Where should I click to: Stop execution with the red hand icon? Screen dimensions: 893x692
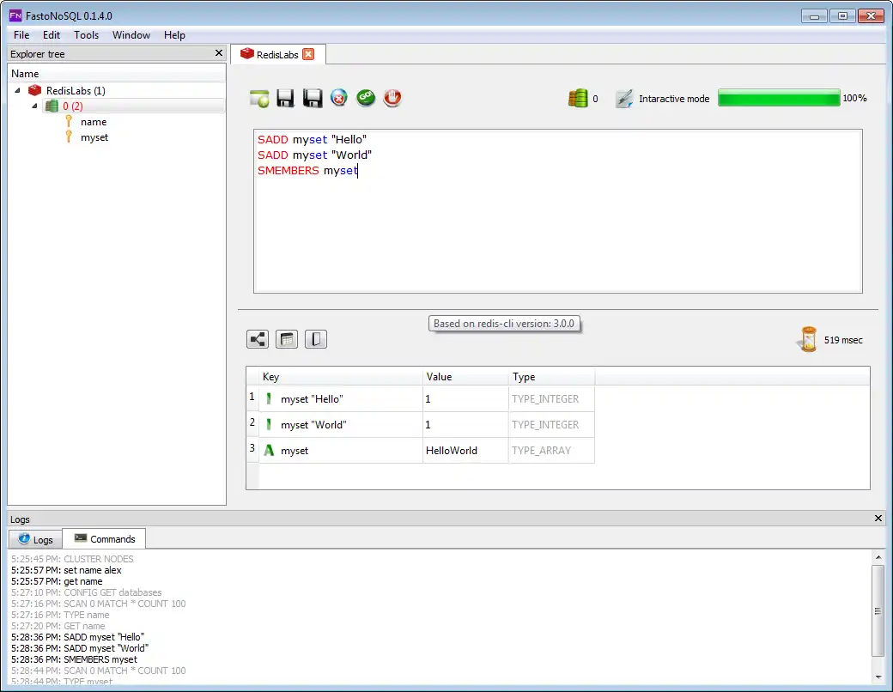pos(392,97)
